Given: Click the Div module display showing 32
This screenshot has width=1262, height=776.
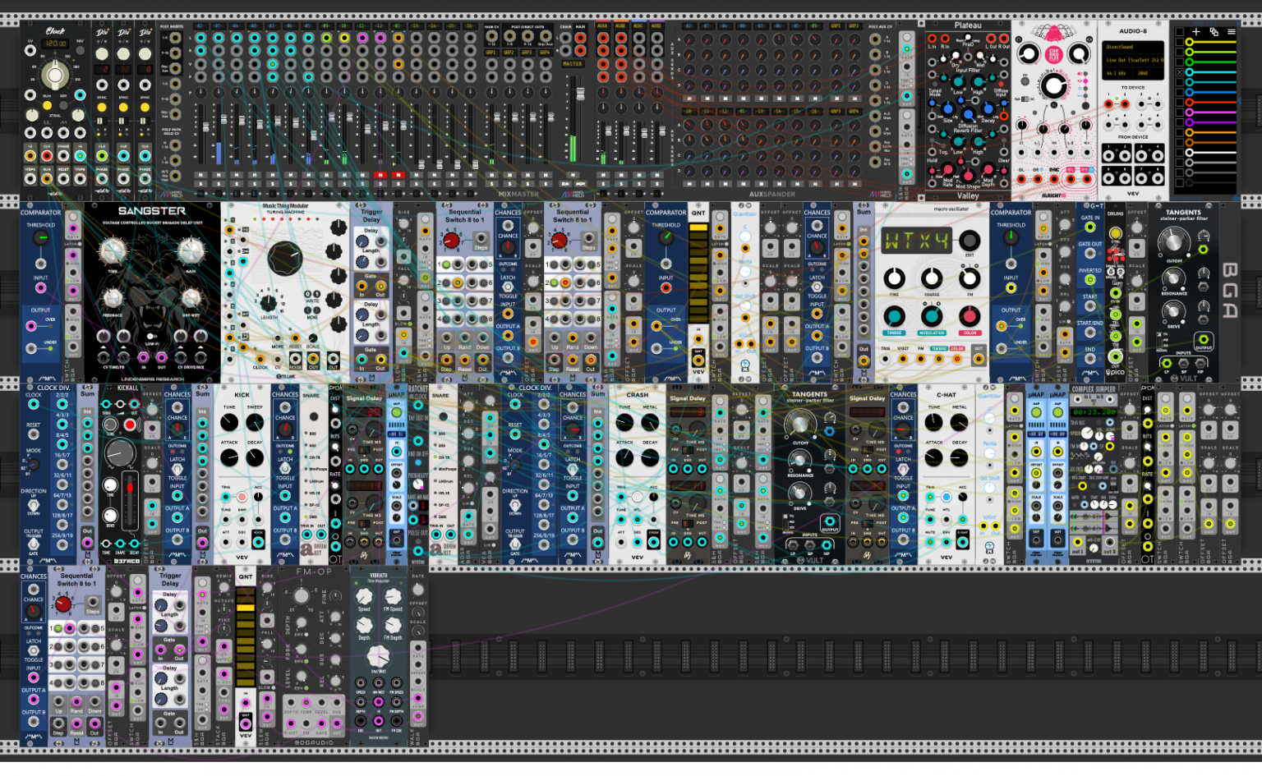Looking at the screenshot, I should coord(123,70).
